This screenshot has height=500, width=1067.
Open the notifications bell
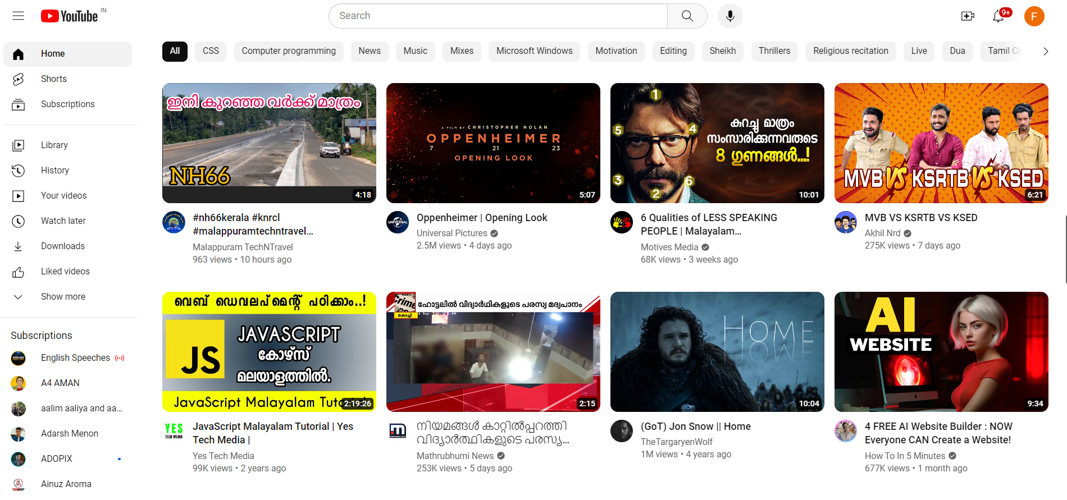pos(998,16)
